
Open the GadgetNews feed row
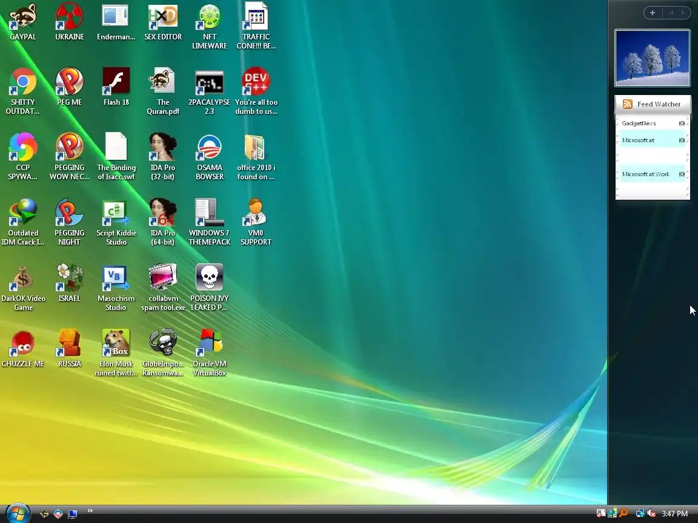[653, 123]
